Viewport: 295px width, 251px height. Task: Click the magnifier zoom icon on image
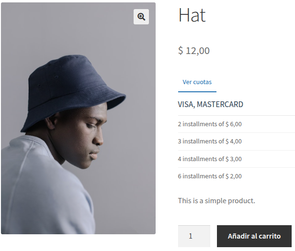(x=141, y=17)
